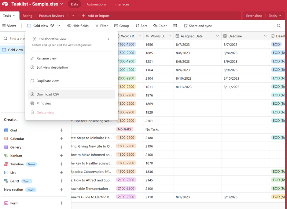Viewport: 287px width, 209px height.
Task: Select the Hide fields eye icon
Action: click(x=69, y=26)
